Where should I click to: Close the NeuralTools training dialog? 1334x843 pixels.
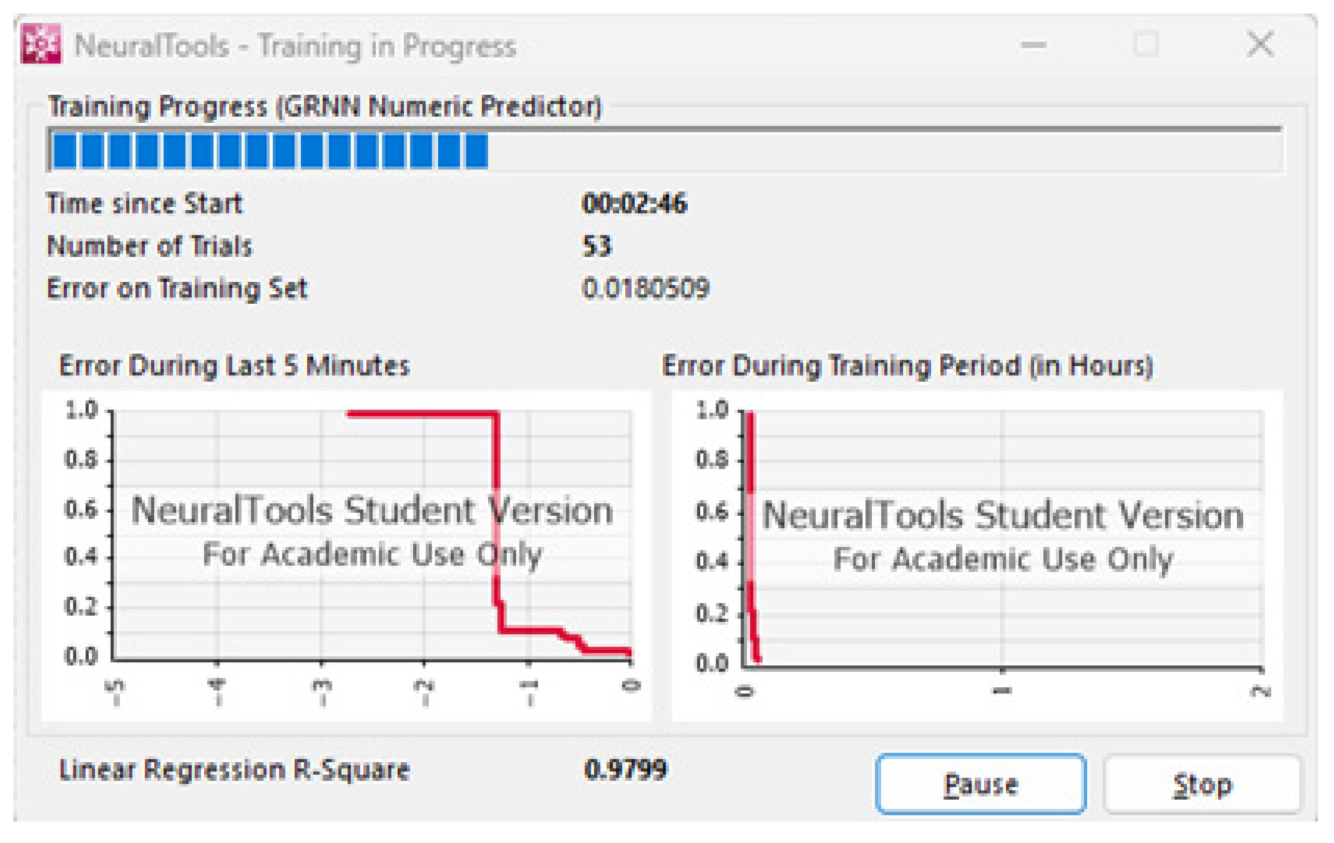tap(1260, 45)
